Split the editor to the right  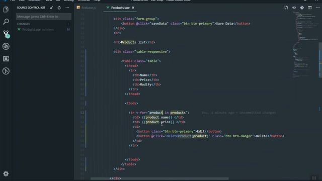click(310, 8)
